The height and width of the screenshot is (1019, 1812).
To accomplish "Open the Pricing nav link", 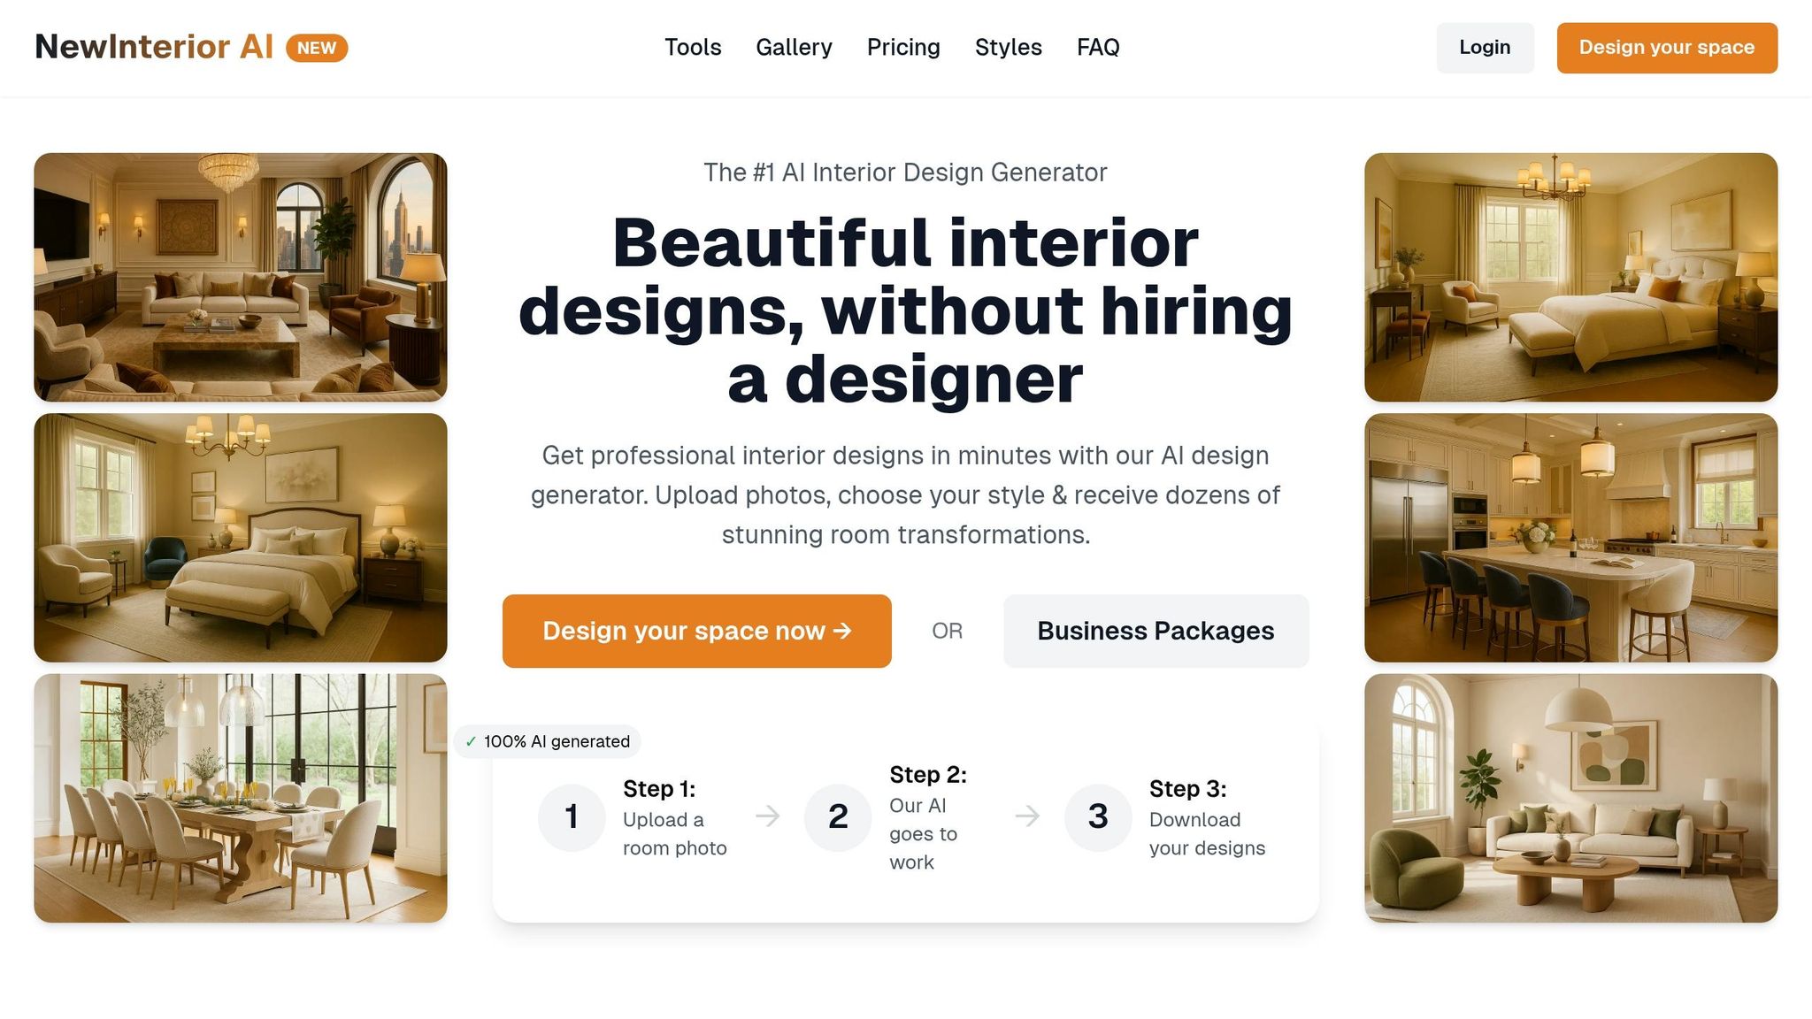I will pyautogui.click(x=903, y=47).
